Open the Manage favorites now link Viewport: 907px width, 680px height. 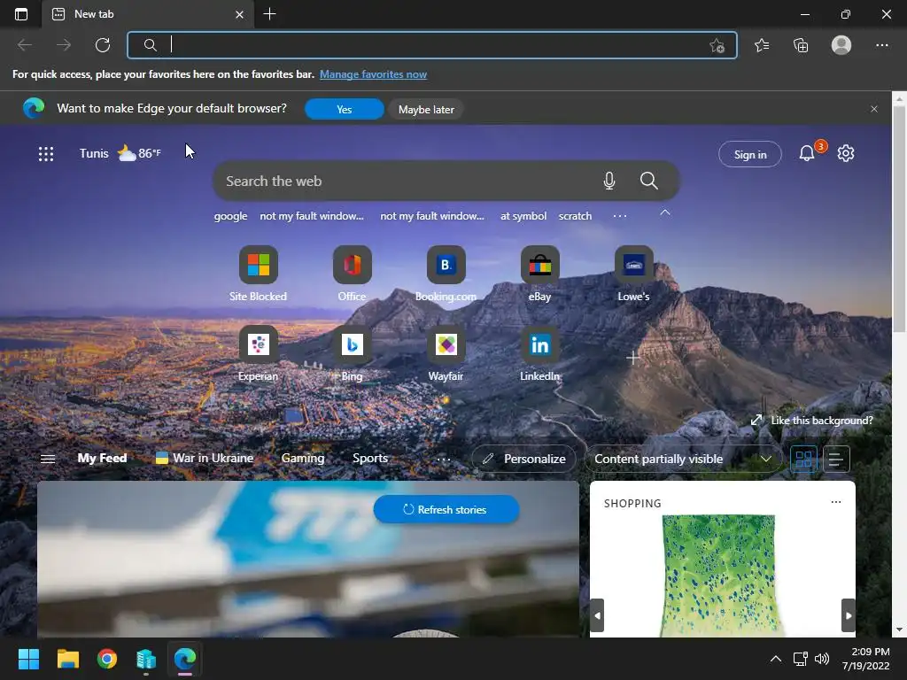(373, 74)
